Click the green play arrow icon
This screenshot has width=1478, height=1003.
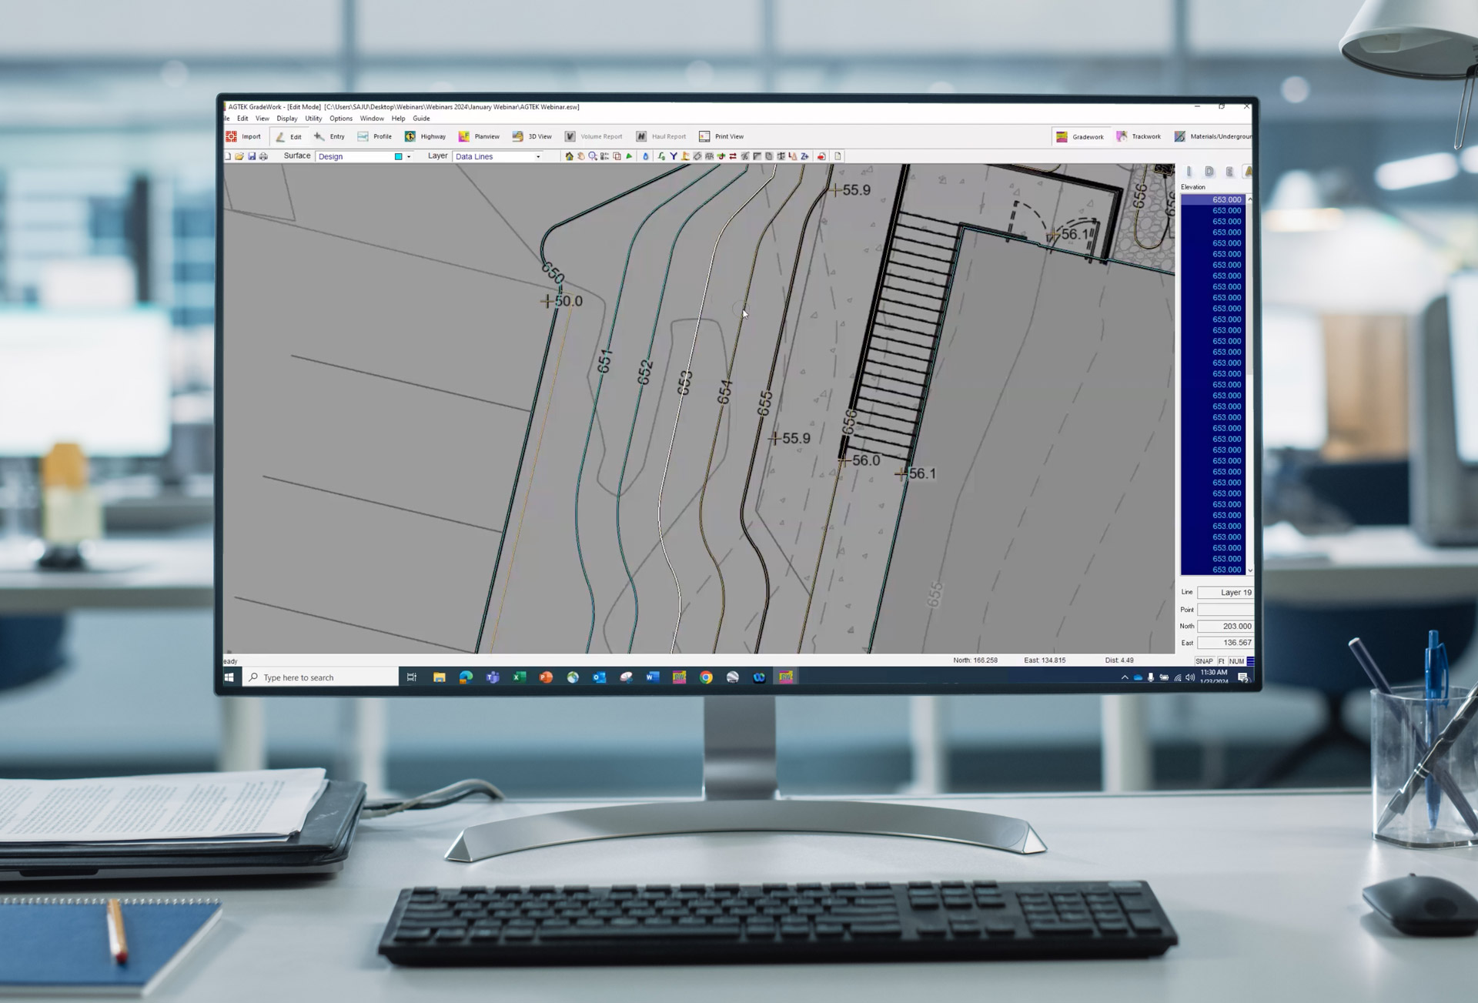point(629,156)
